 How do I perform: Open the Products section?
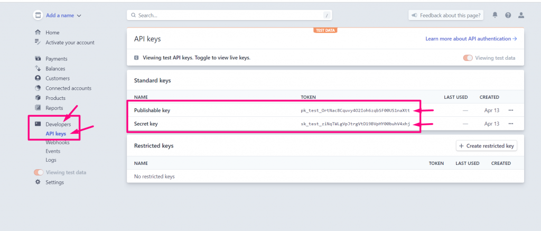(55, 98)
